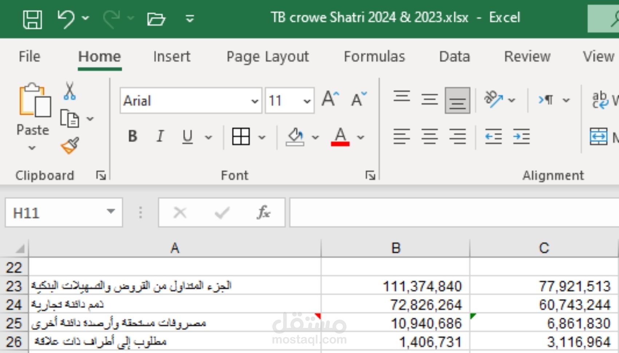Open the Data tab
619x353 pixels.
[x=454, y=56]
